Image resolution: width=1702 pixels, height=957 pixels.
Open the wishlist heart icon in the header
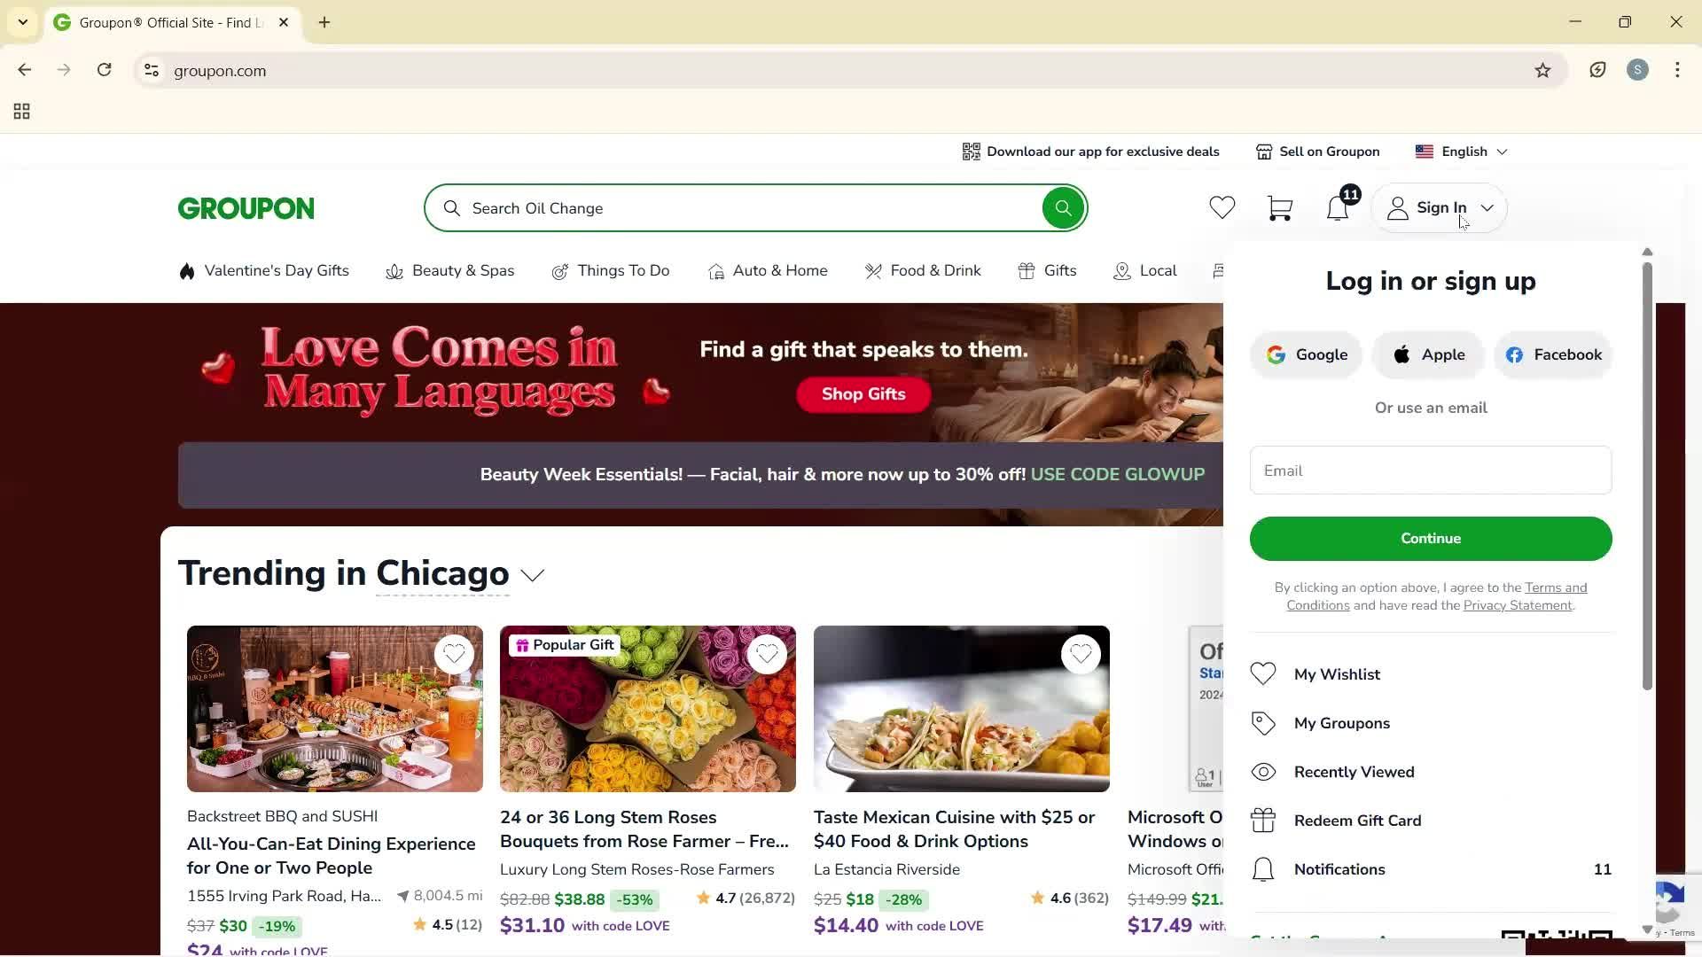click(x=1222, y=207)
